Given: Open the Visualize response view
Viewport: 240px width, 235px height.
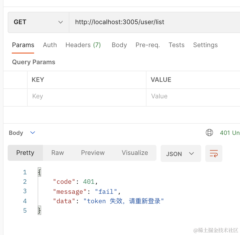Looking at the screenshot, I should [x=135, y=153].
